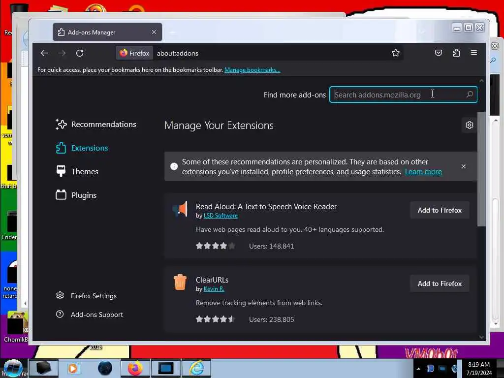Viewport: 504px width, 378px height.
Task: Click the ClearURLs extension title
Action: [x=212, y=280]
